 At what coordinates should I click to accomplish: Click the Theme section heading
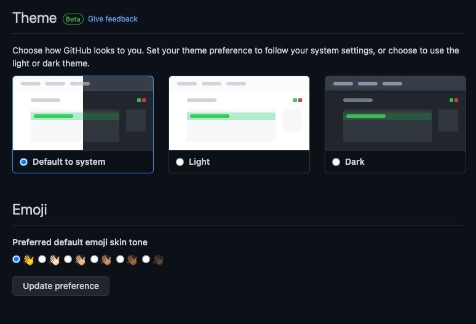pyautogui.click(x=34, y=18)
